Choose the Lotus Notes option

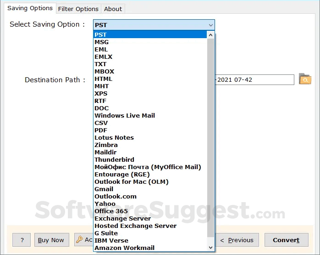(x=150, y=138)
